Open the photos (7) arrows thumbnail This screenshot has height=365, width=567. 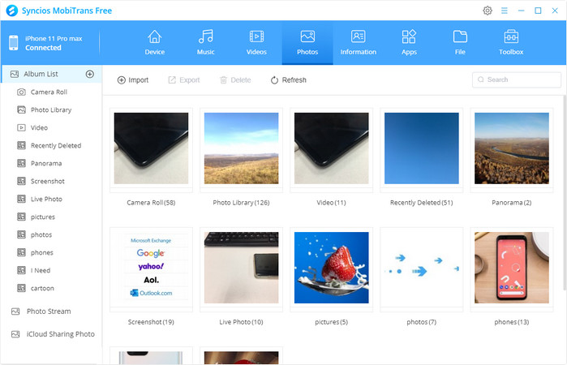(x=422, y=268)
